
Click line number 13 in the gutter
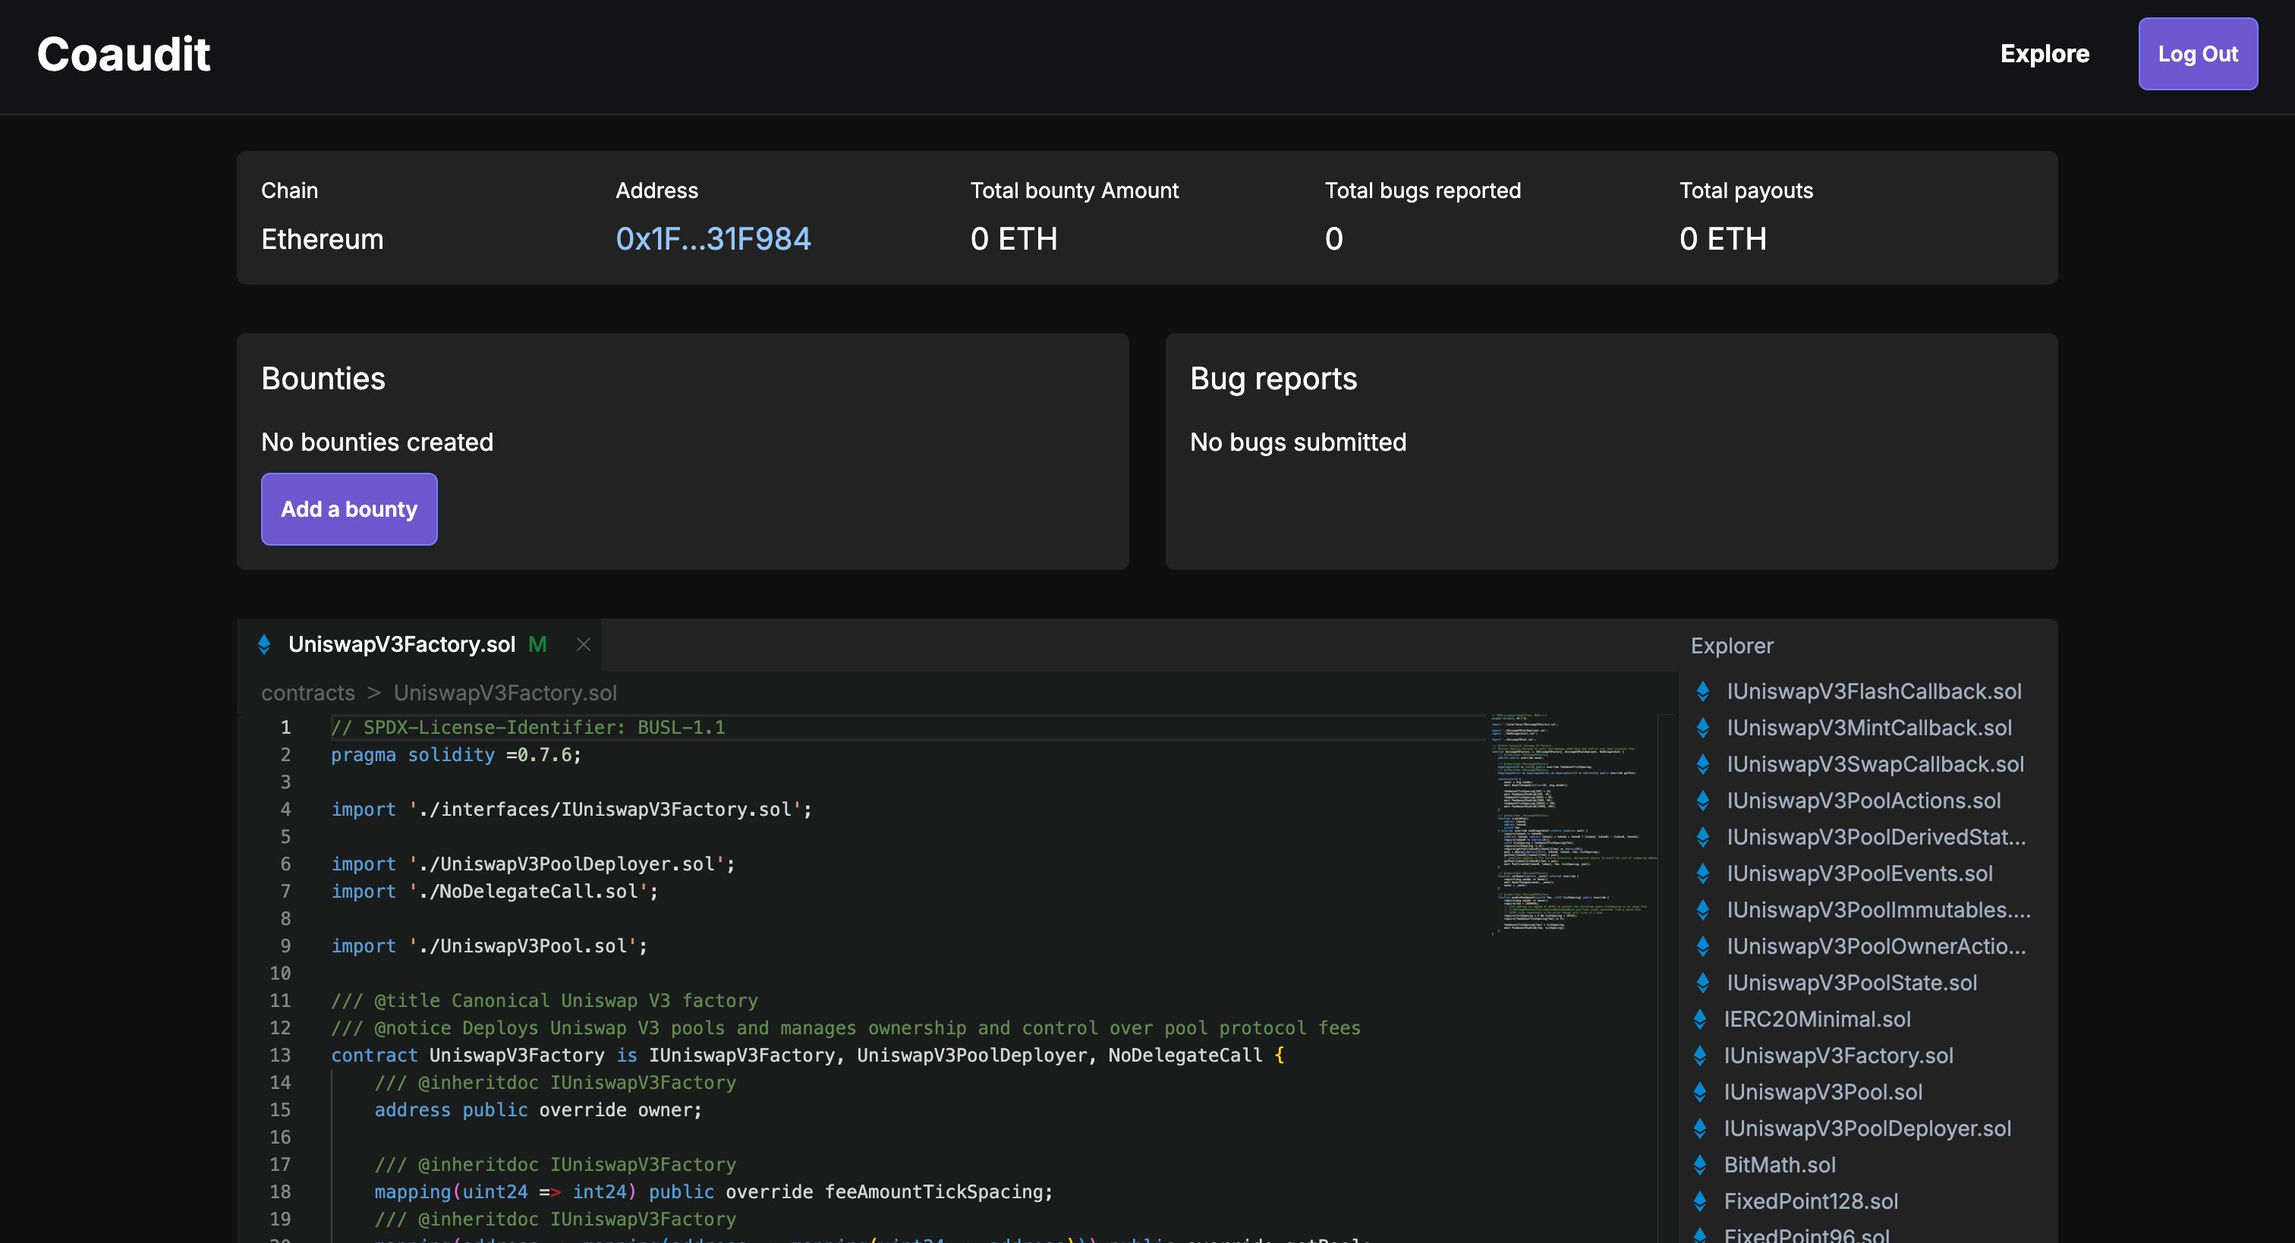click(x=280, y=1056)
